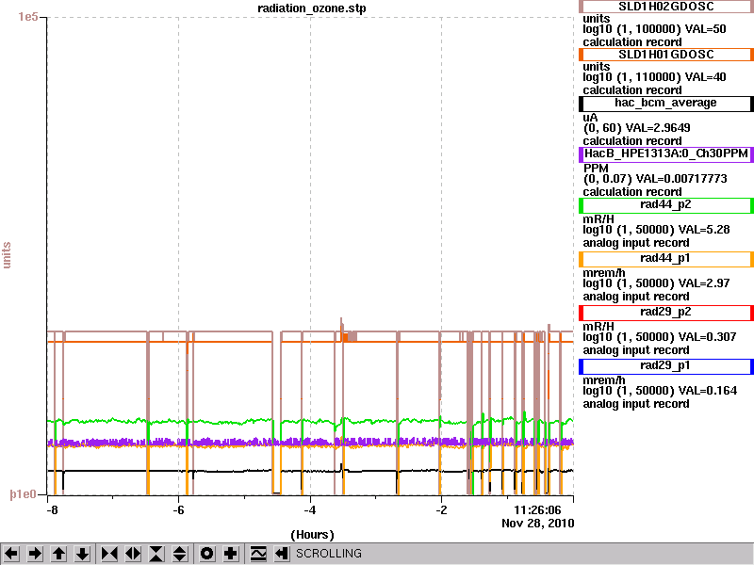754x565 pixels.
Task: Click the -6 hour axis tick label
Action: point(178,510)
